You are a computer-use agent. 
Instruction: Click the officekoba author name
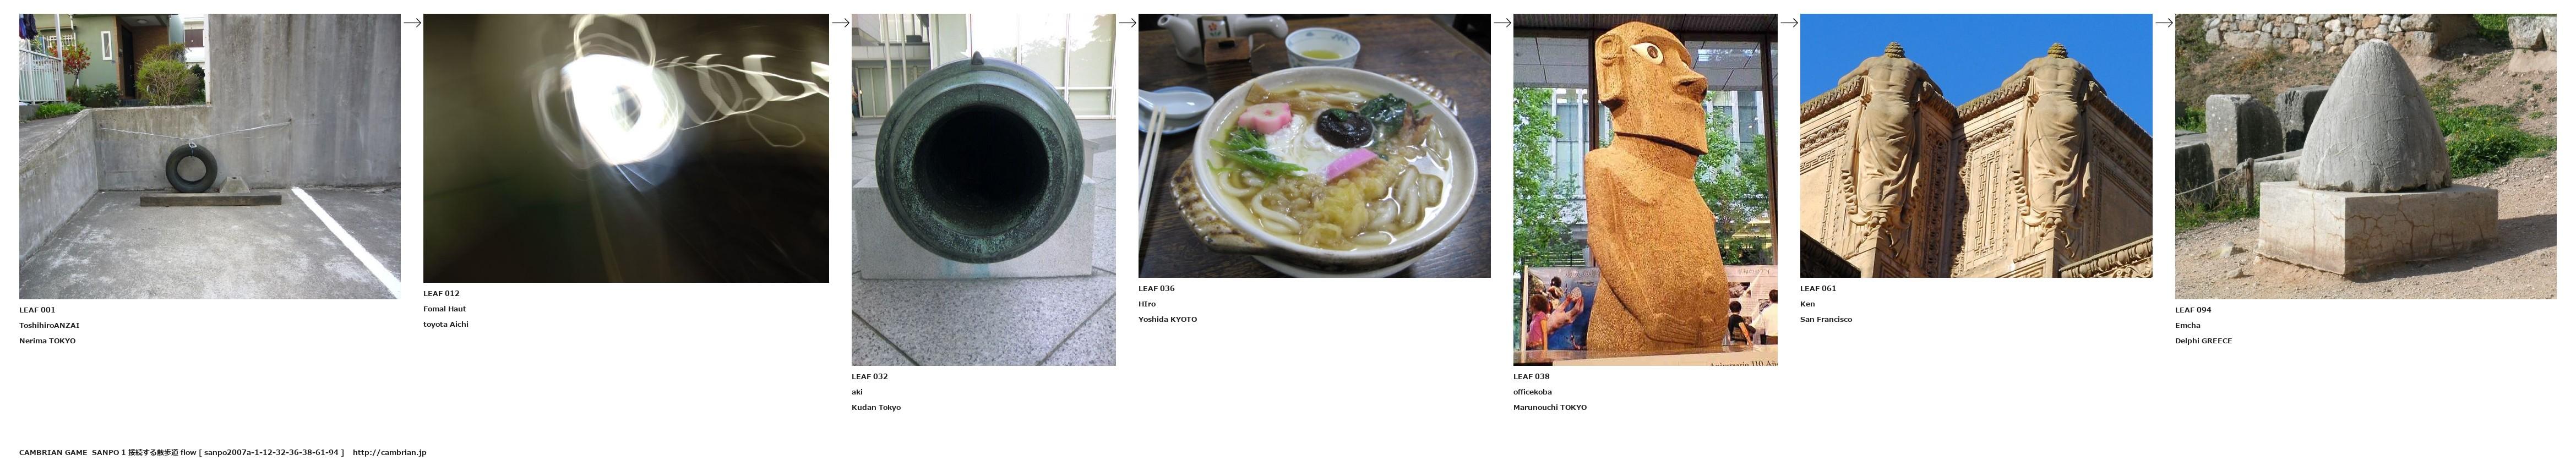pos(1532,392)
